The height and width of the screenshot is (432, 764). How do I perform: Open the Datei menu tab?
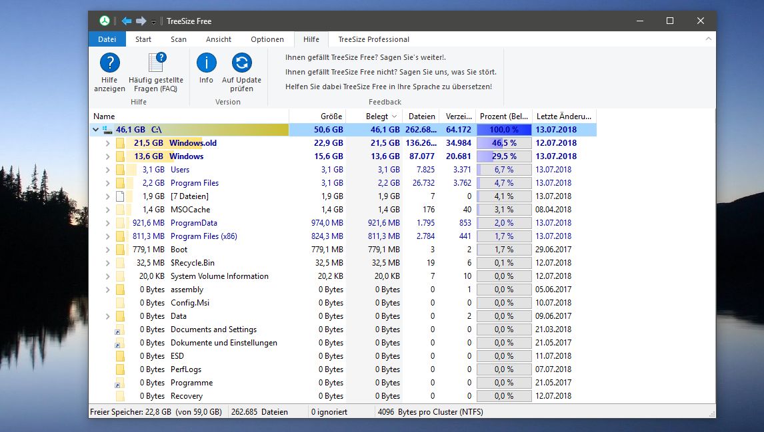[x=107, y=39]
